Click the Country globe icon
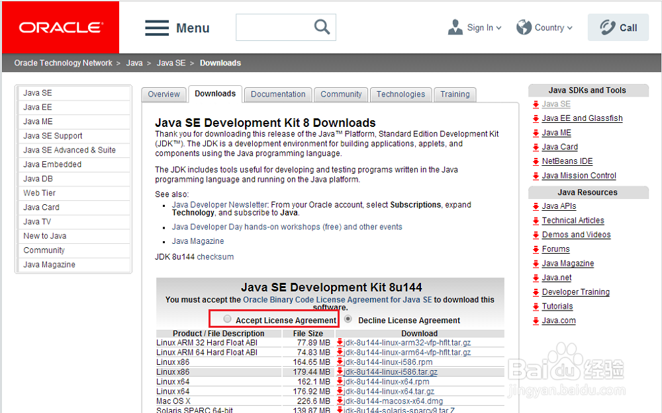The height and width of the screenshot is (413, 662). click(524, 27)
